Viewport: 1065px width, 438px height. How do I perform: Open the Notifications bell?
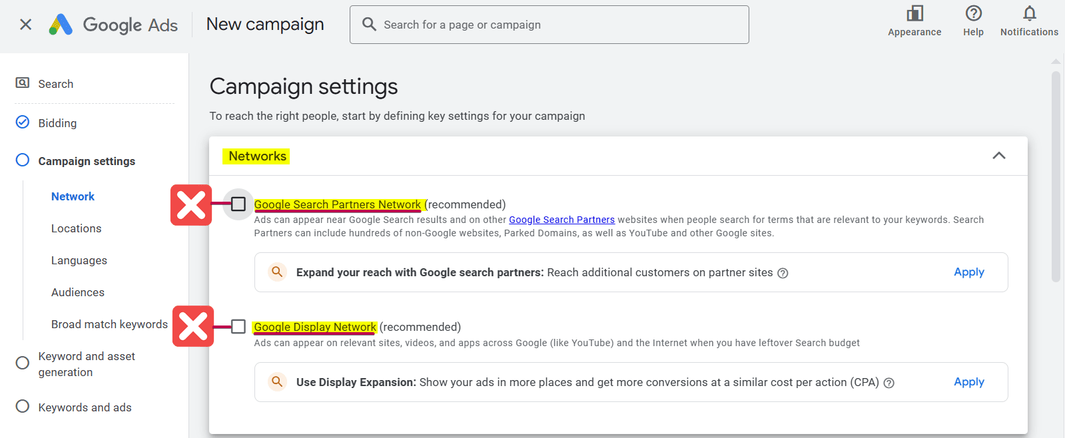point(1029,14)
